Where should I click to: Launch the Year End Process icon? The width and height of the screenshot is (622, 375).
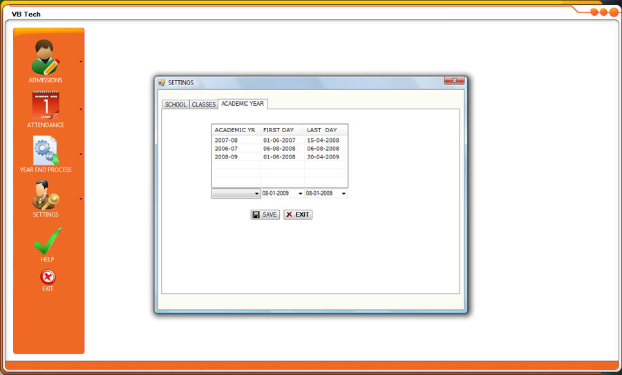coord(46,151)
